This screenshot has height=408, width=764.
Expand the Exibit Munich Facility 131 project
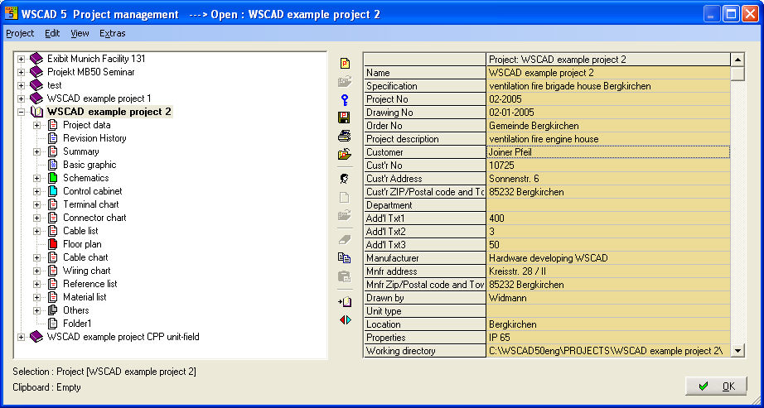click(x=21, y=59)
